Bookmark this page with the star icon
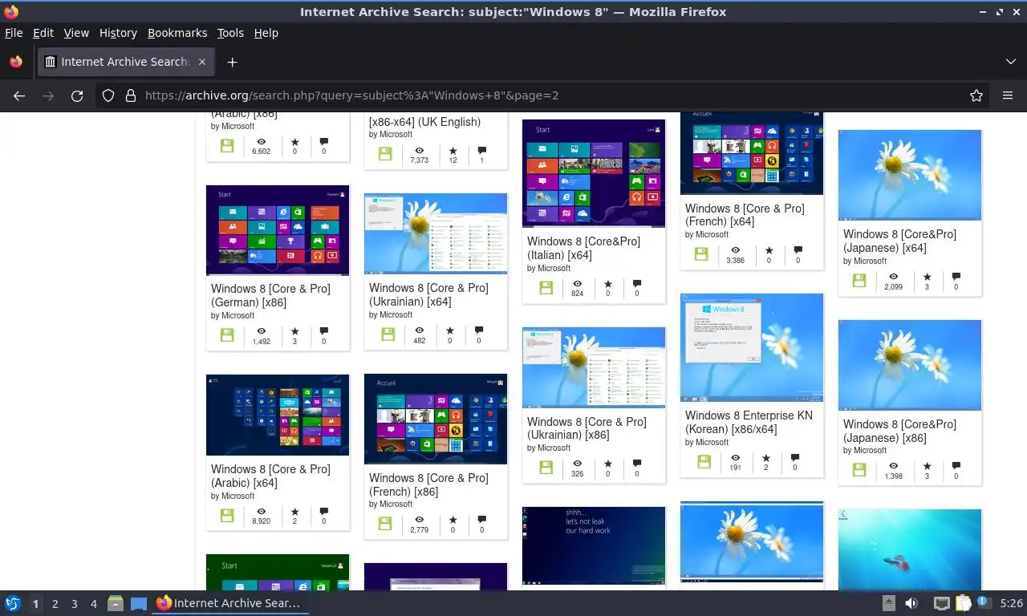 tap(976, 95)
